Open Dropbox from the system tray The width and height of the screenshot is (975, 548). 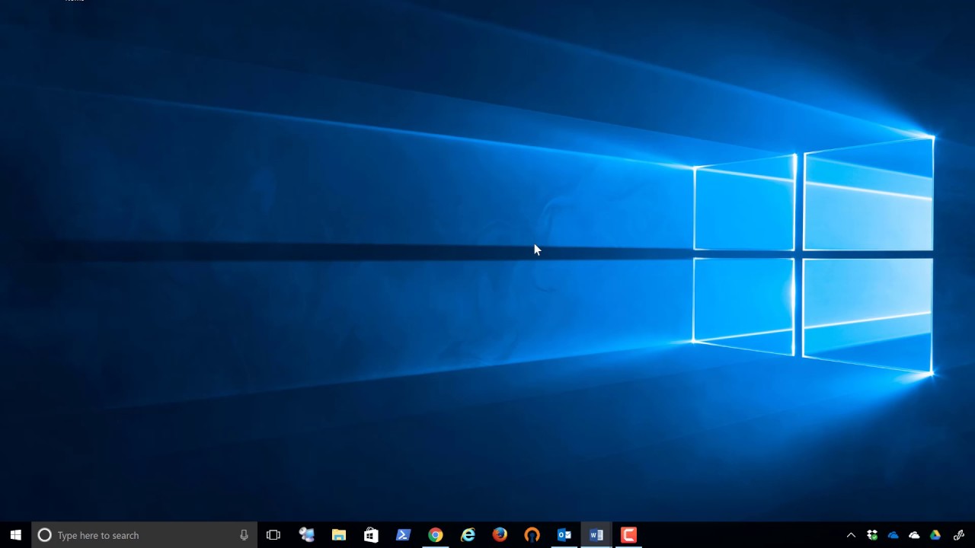point(872,535)
